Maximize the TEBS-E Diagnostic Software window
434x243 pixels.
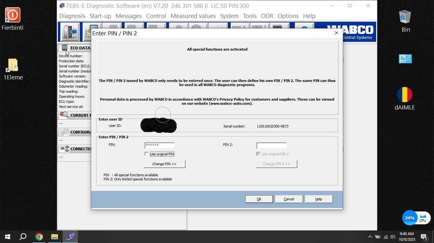[x=350, y=6]
